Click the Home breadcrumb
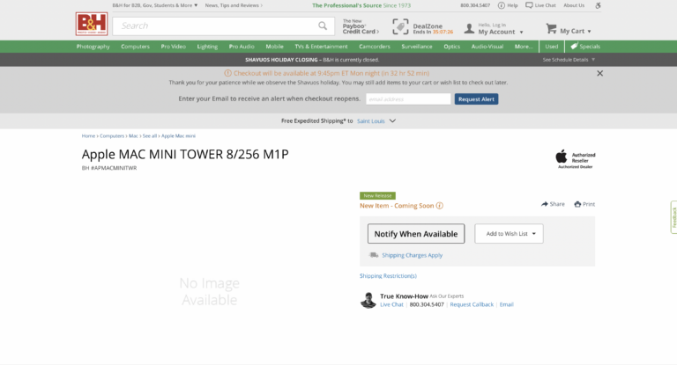The height and width of the screenshot is (365, 677). click(88, 135)
